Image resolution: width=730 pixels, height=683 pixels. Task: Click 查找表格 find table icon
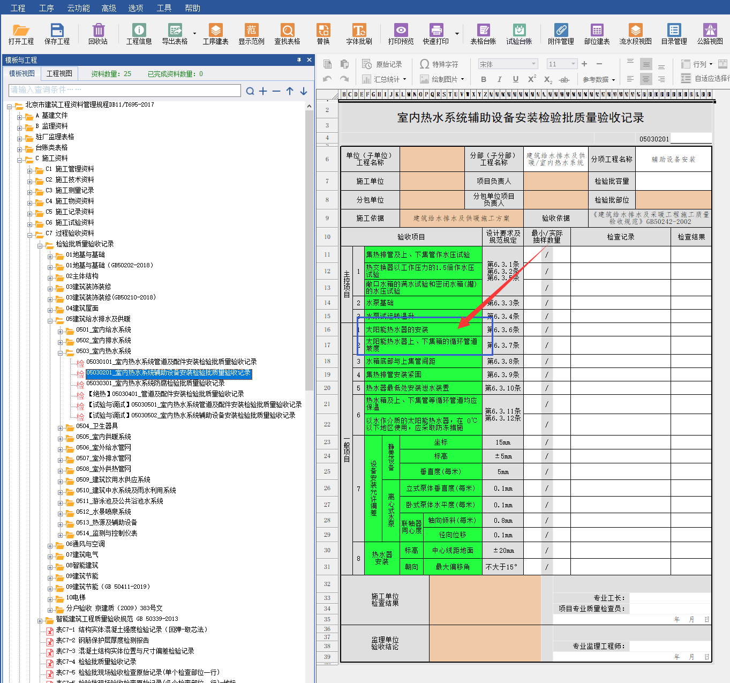pos(288,34)
